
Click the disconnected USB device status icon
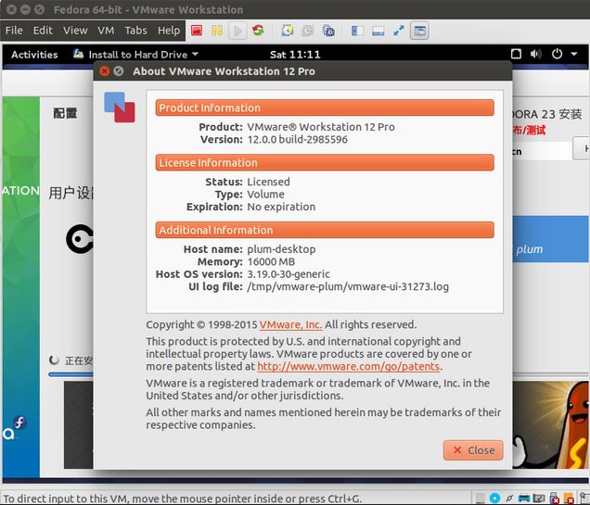tap(554, 499)
